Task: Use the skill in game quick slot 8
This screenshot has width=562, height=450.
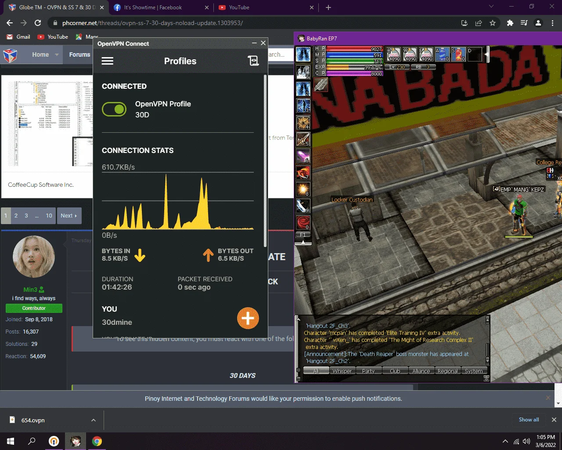Action: pyautogui.click(x=303, y=189)
